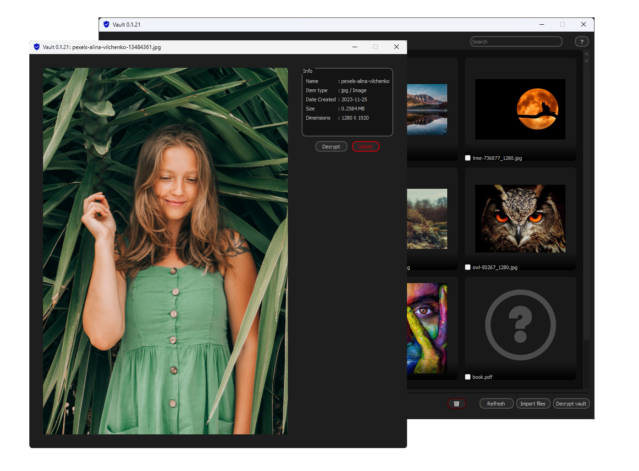Tick the tree-736877_1280.jpg checkbox

click(468, 158)
